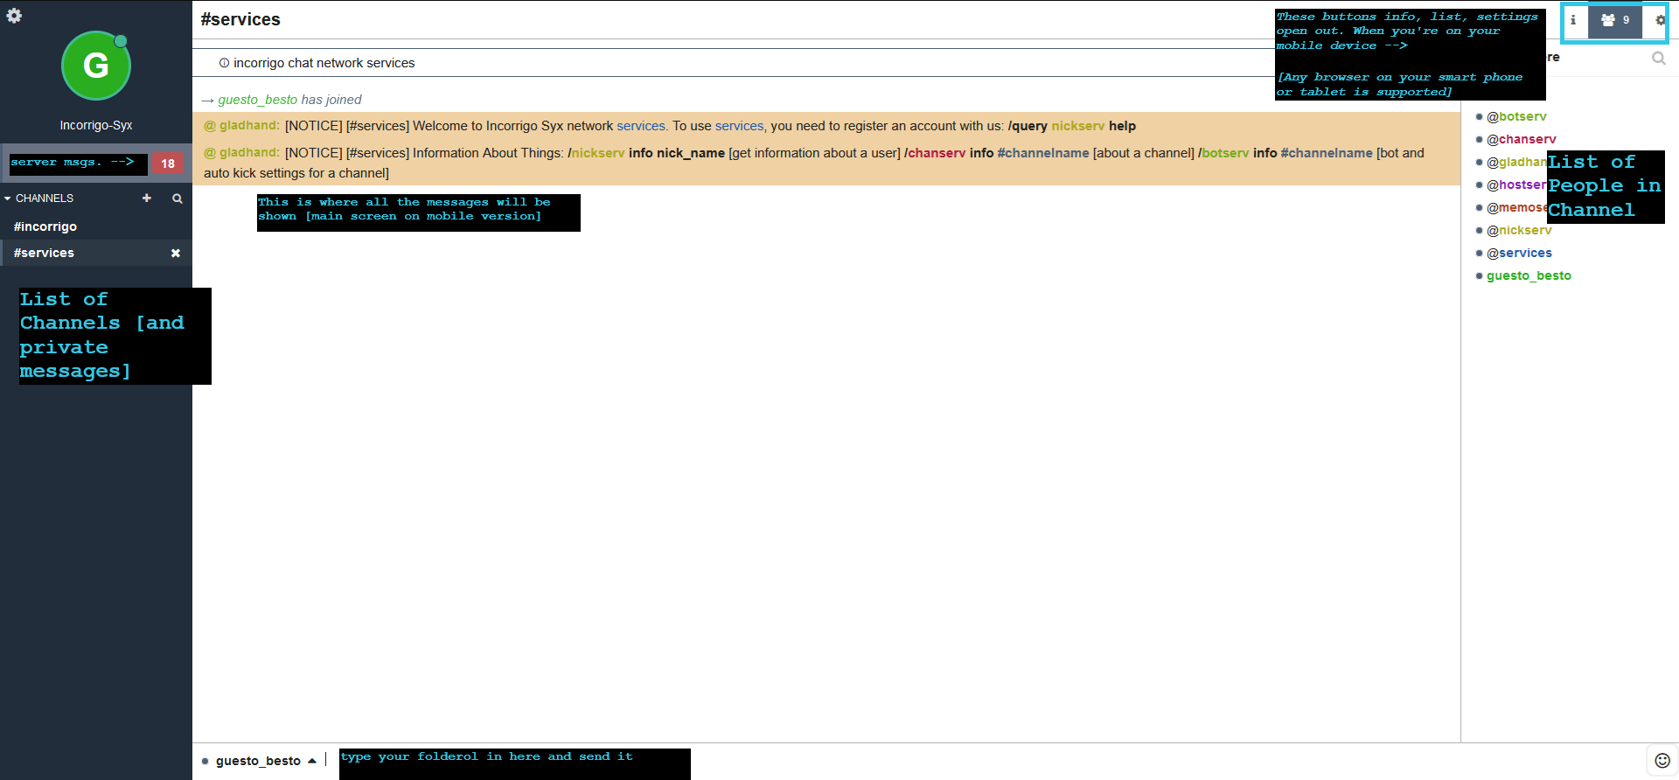Click the user list search icon
Viewport: 1679px width, 780px height.
pyautogui.click(x=1658, y=59)
